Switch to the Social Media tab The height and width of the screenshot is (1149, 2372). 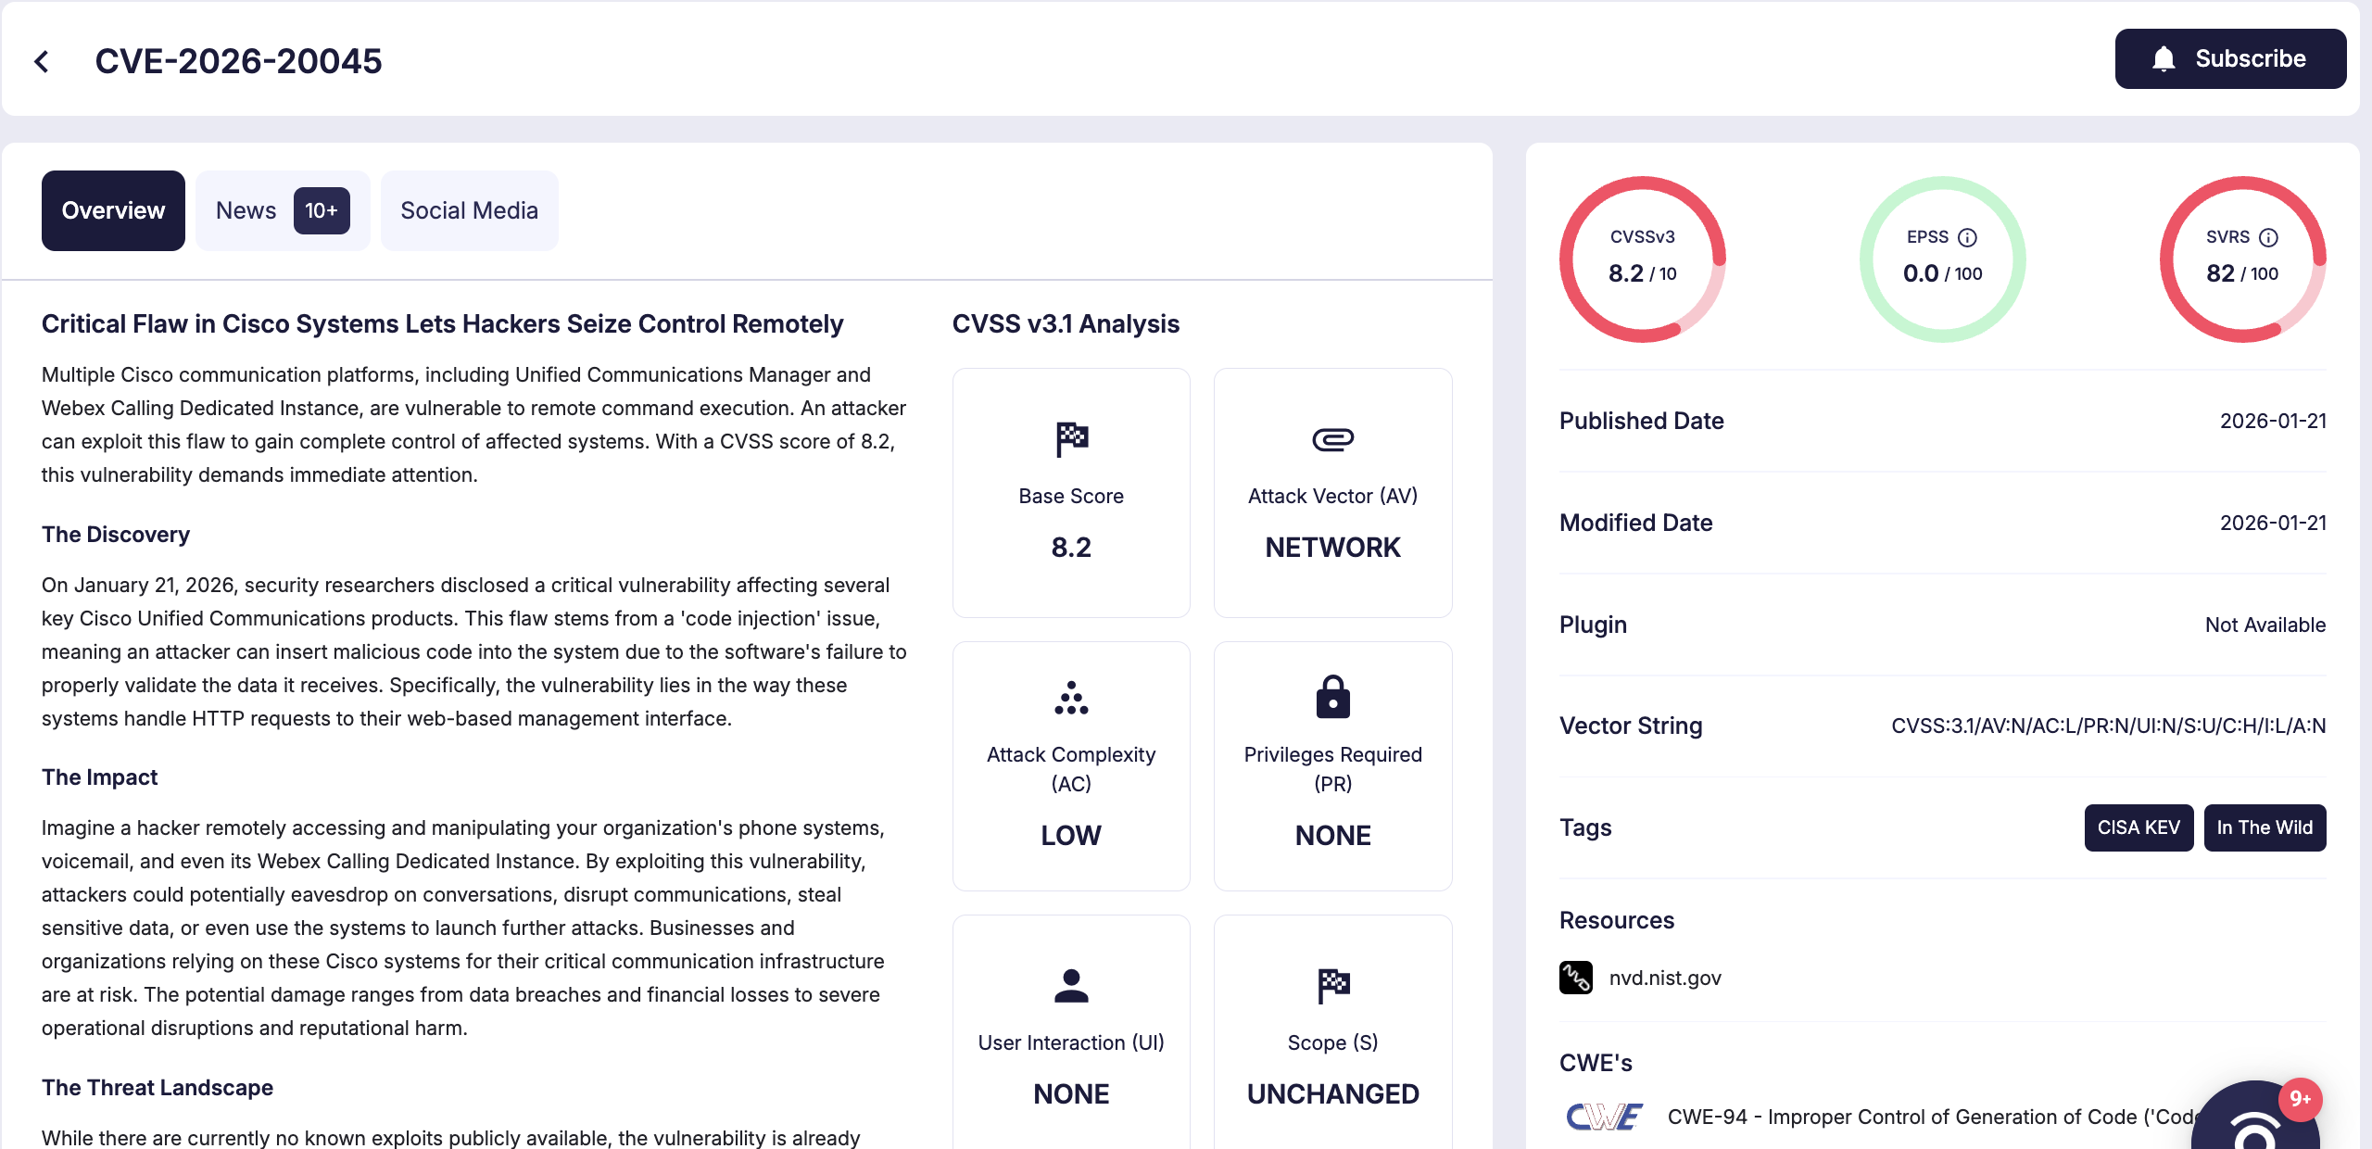[x=469, y=210]
